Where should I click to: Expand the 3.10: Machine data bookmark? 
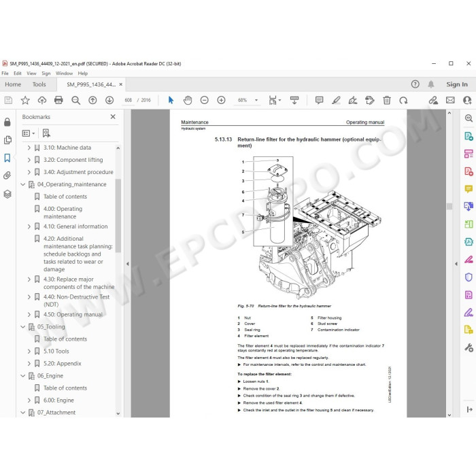pos(29,148)
